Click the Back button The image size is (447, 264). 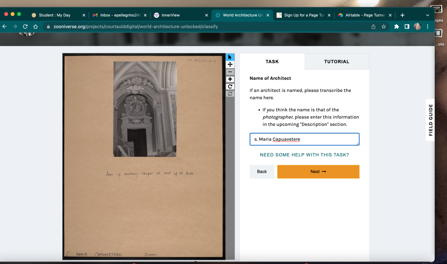click(262, 171)
